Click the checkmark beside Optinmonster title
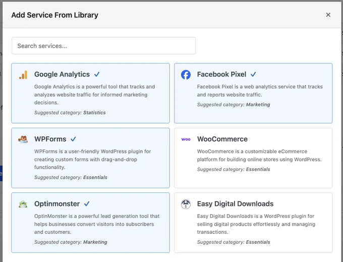Viewport: 343px width, 262px height. point(87,204)
